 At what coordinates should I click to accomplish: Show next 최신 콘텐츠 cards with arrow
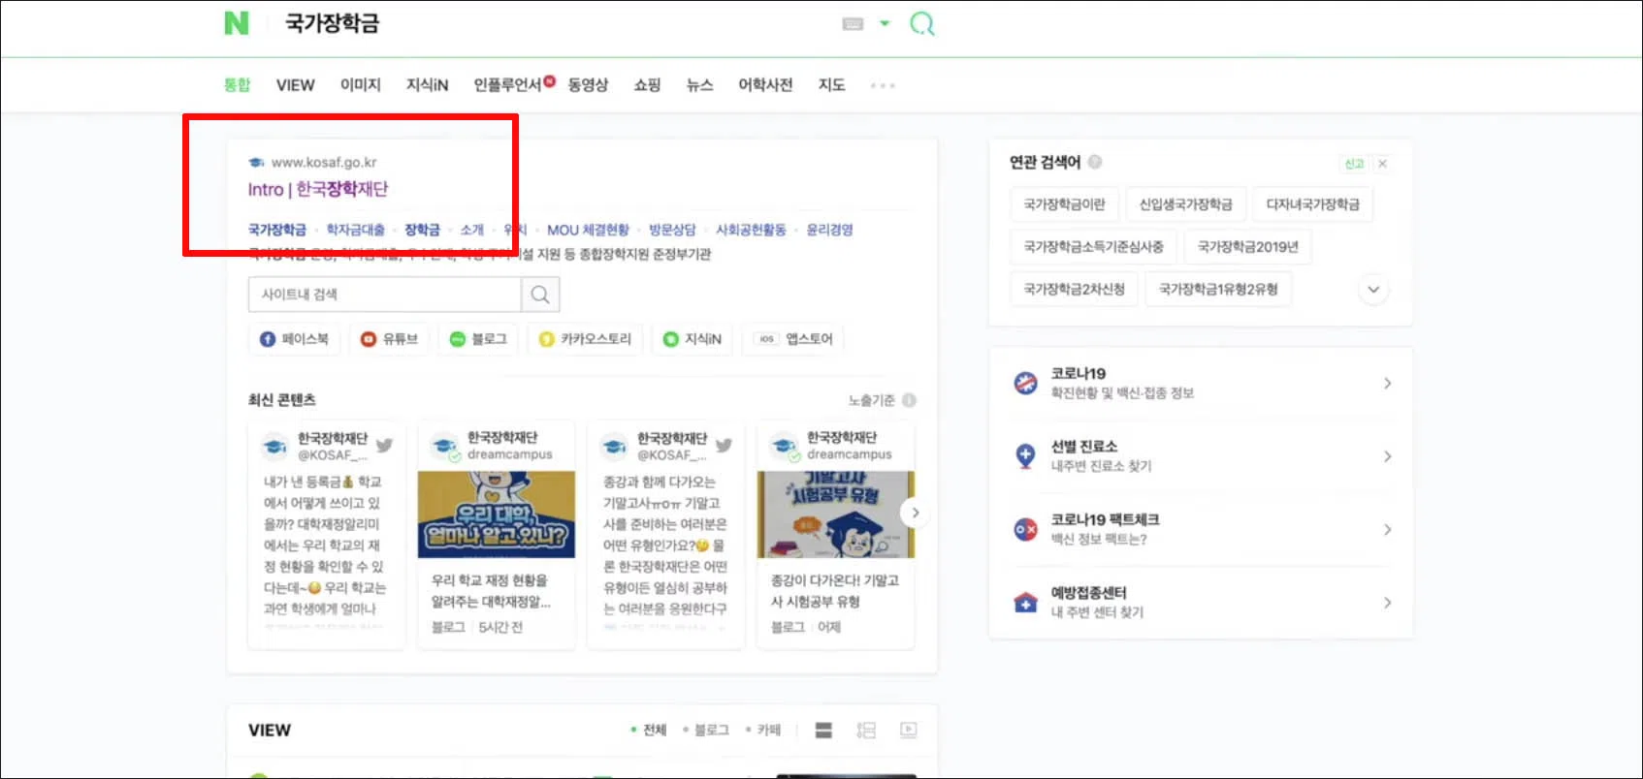[915, 513]
